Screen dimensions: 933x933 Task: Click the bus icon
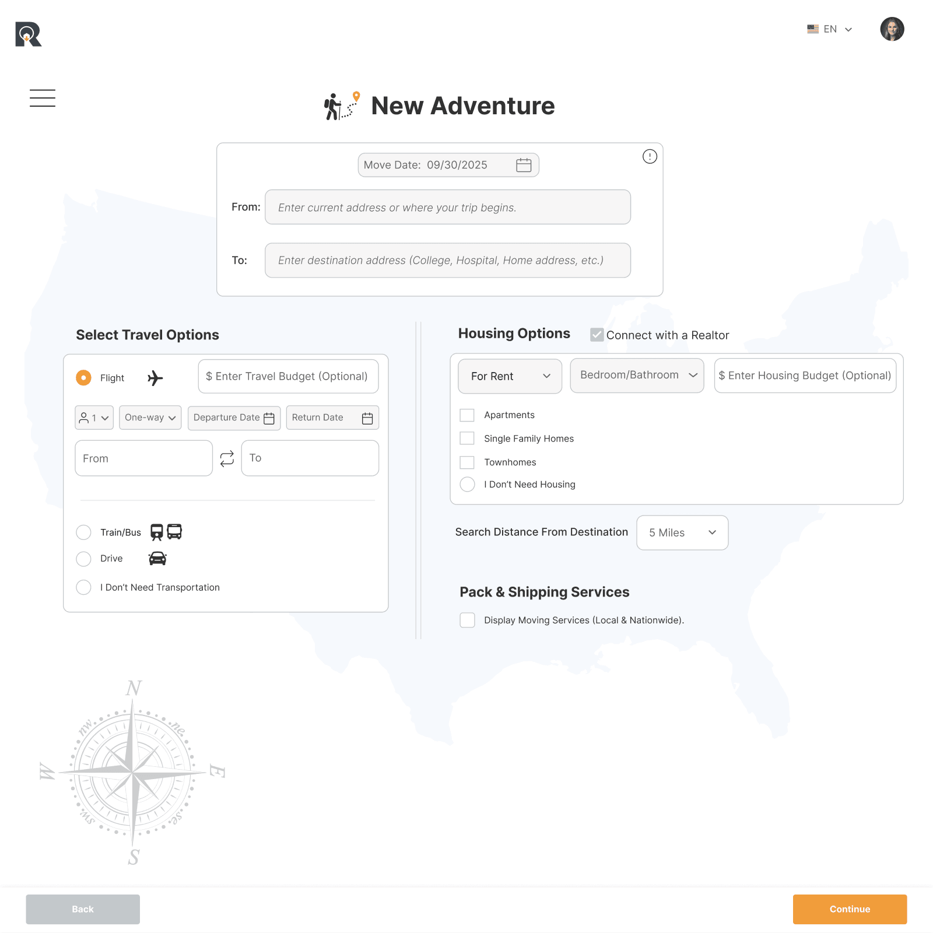tap(174, 531)
